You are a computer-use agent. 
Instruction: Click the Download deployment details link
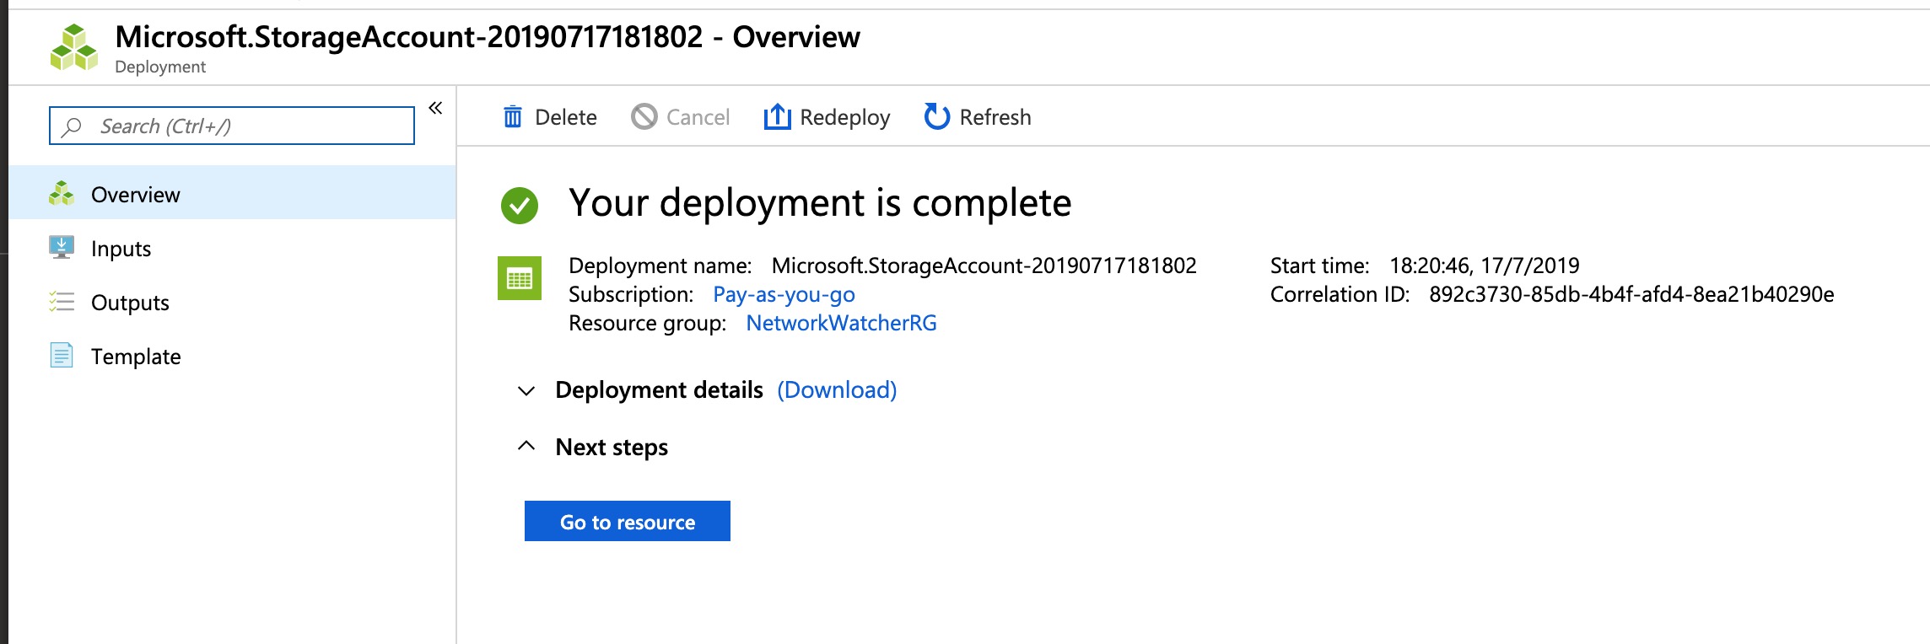837,390
